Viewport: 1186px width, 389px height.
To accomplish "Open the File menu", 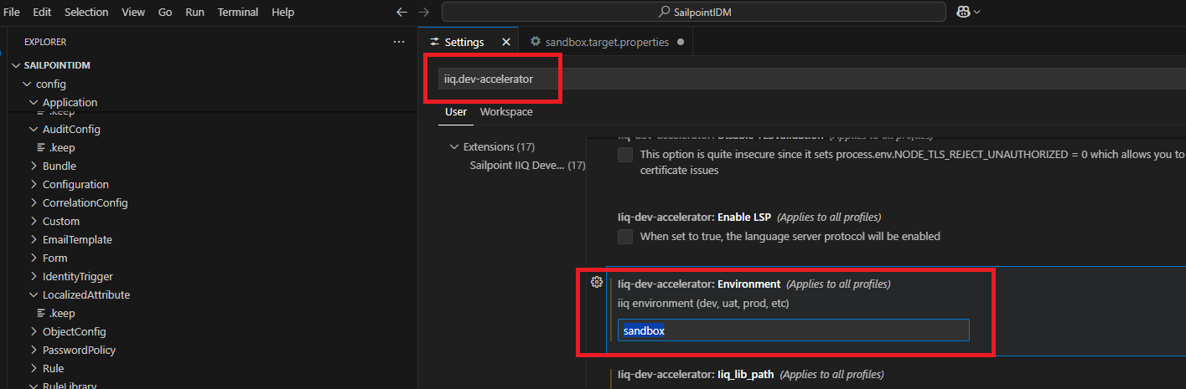I will 12,13.
